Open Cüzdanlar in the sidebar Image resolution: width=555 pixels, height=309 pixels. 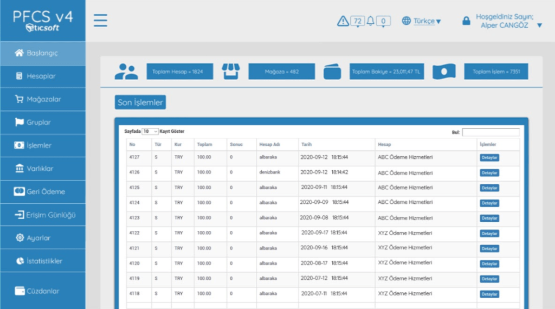click(x=42, y=291)
